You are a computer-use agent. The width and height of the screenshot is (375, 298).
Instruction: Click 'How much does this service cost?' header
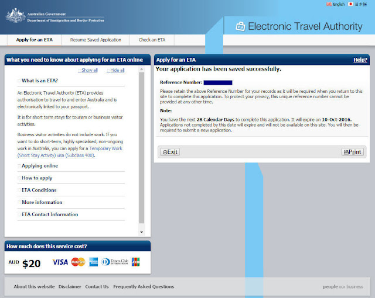pos(47,246)
